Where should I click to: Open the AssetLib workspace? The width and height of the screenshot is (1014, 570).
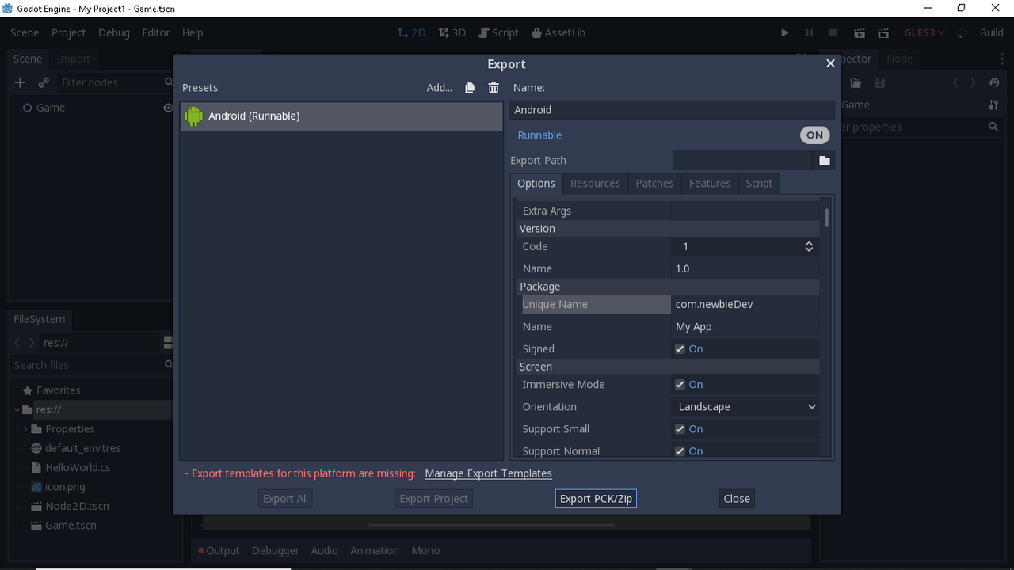[x=558, y=32]
